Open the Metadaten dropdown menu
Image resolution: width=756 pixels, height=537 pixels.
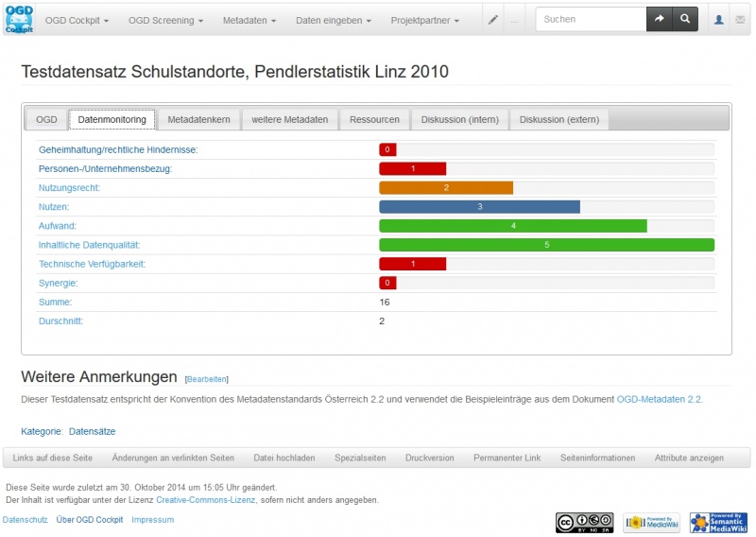tap(249, 20)
